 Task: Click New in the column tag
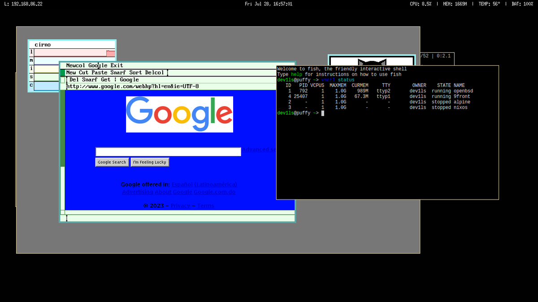[x=71, y=72]
